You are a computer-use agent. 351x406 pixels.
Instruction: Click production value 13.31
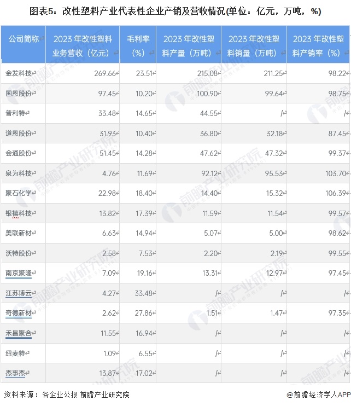coord(210,273)
